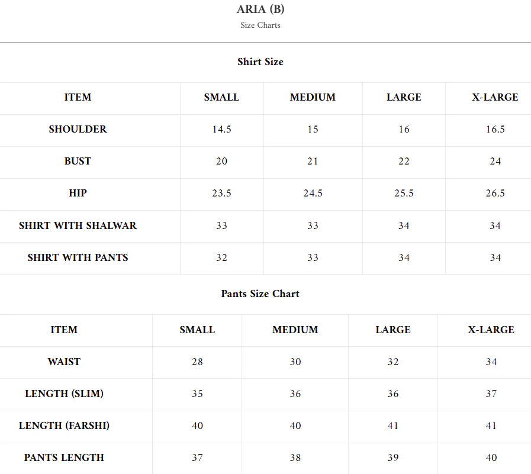Click the small waist value 28

point(197,362)
